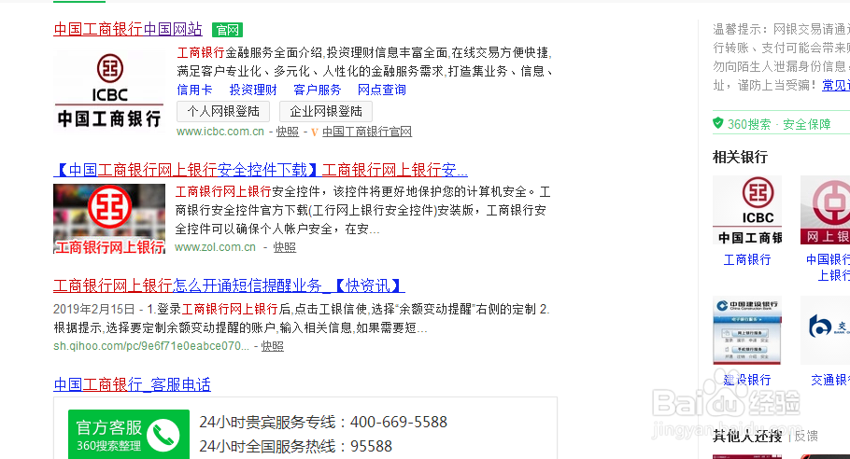The height and width of the screenshot is (459, 850).
Task: Open the 常见 link in the warm tips
Action: click(836, 85)
